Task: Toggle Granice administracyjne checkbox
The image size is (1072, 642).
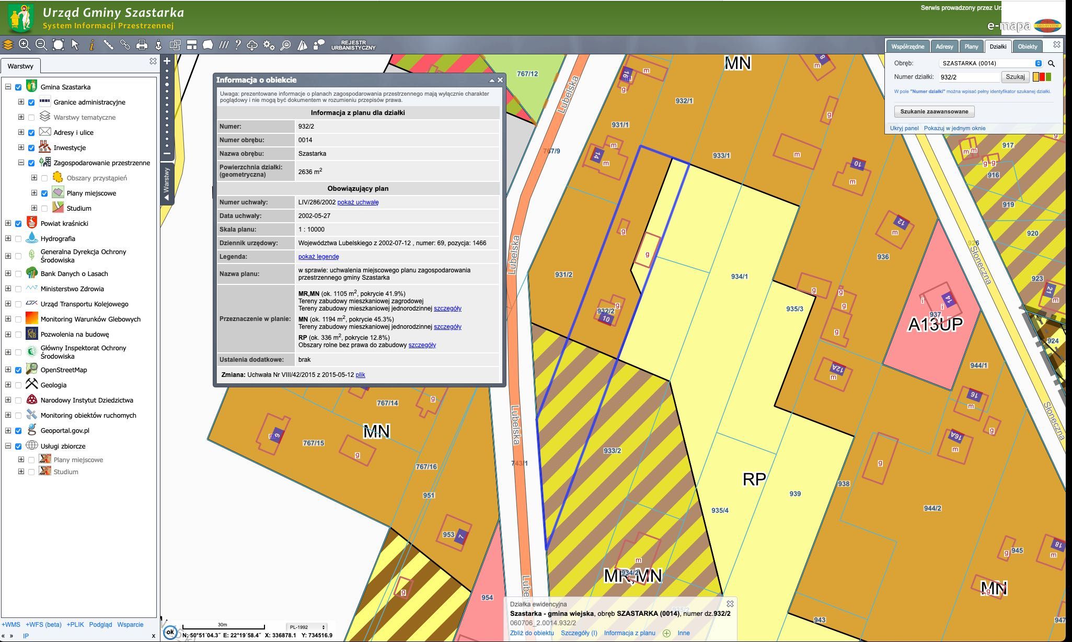Action: [31, 102]
